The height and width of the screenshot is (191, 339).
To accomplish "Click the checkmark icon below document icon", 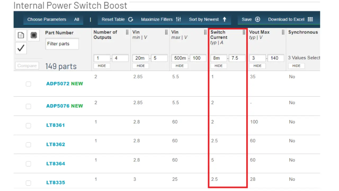I will click(x=21, y=48).
